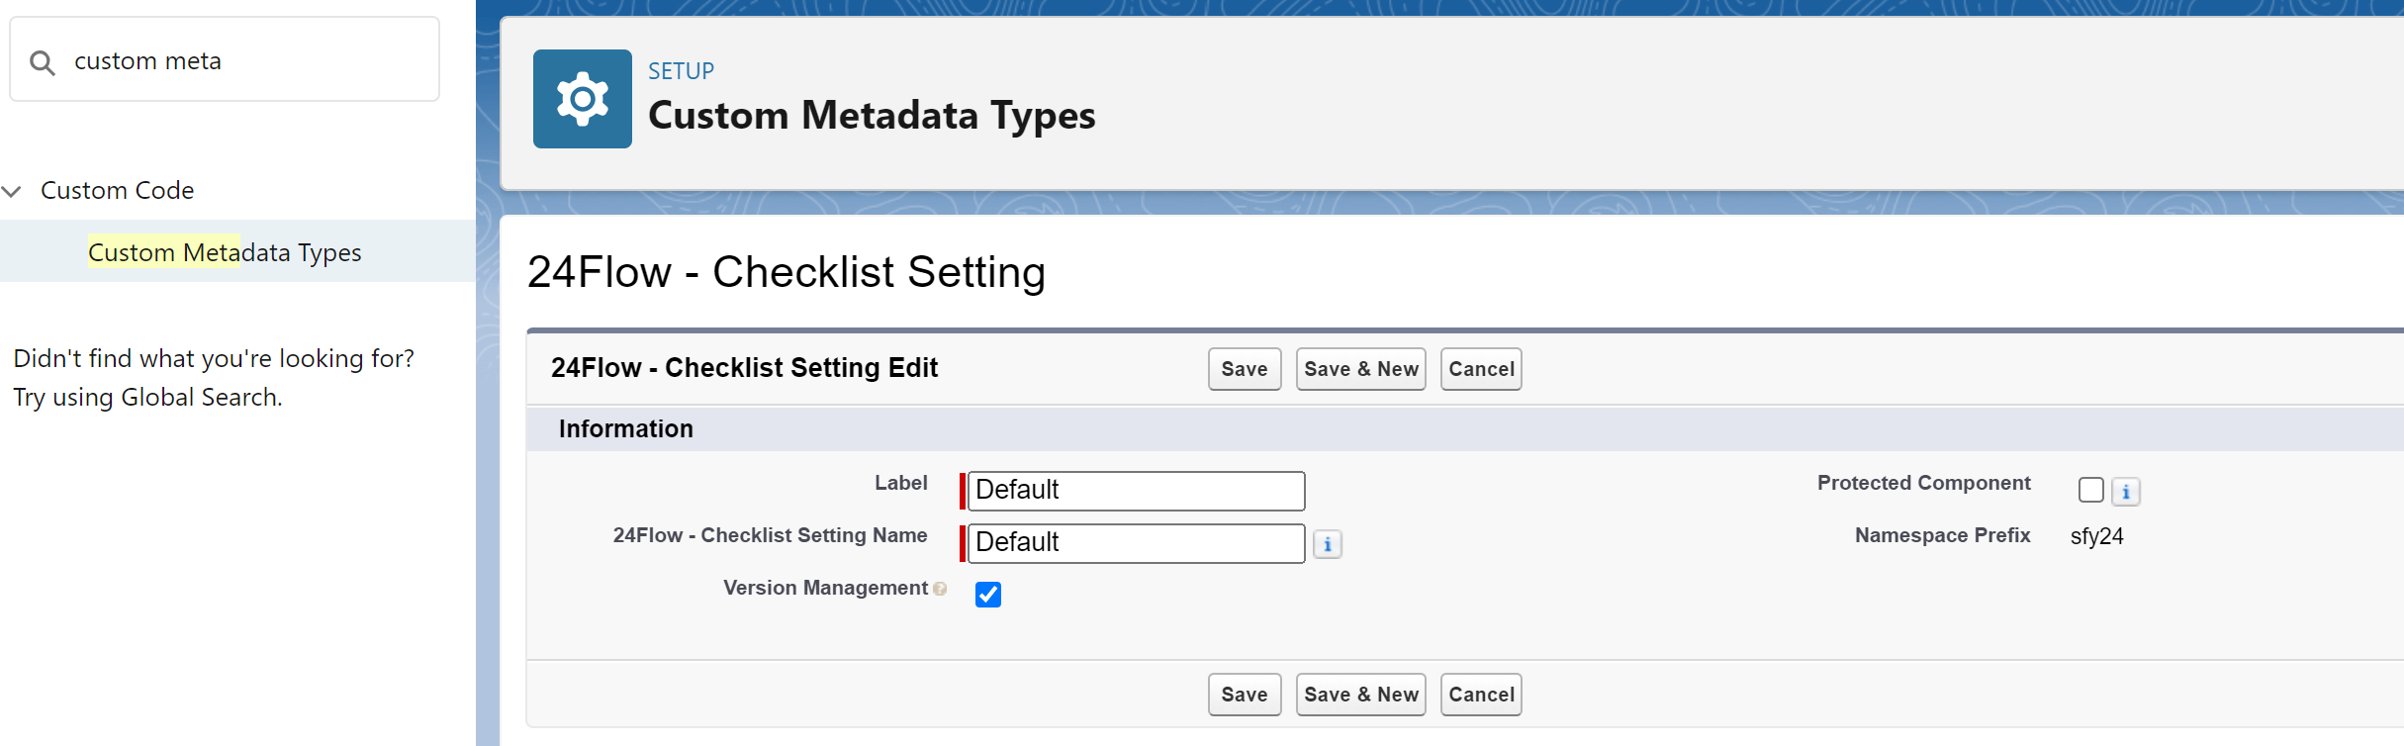The width and height of the screenshot is (2404, 746).
Task: Click the Version Management help icon
Action: coord(940,590)
